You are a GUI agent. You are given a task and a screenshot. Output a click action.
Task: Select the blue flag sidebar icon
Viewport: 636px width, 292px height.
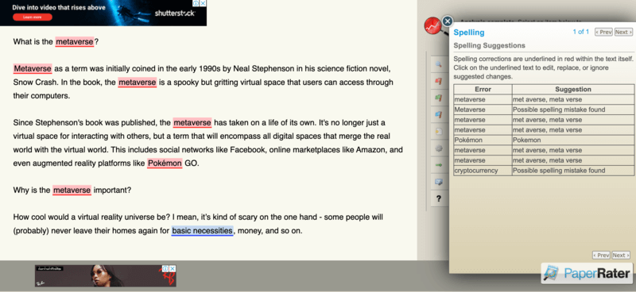[x=439, y=114]
